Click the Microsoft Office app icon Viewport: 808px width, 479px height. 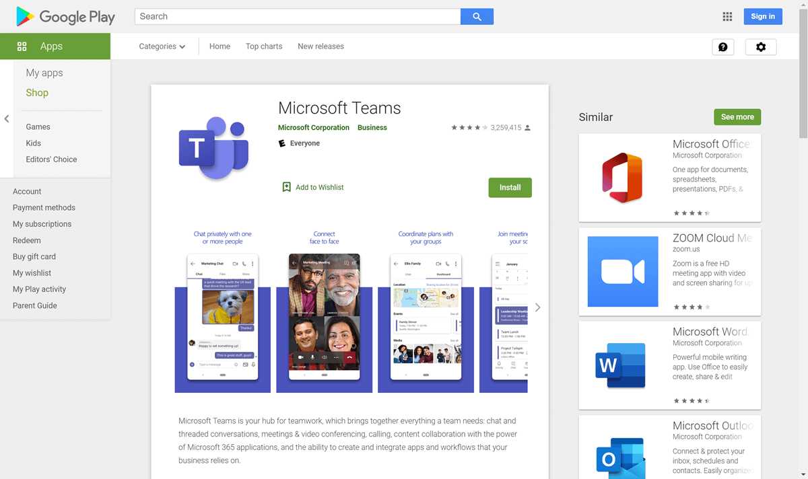(x=623, y=178)
